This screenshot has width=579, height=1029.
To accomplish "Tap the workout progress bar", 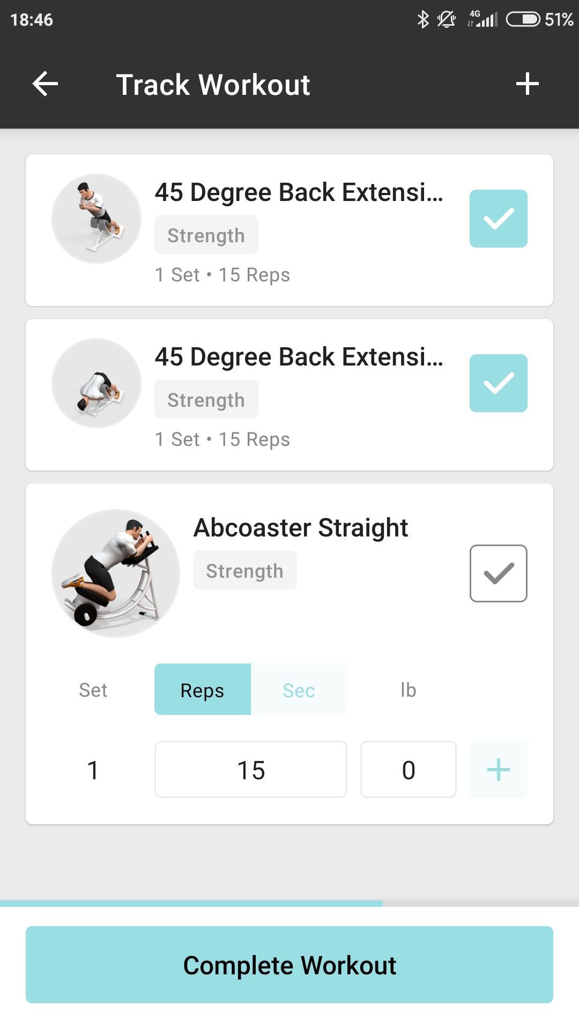I will 289,904.
